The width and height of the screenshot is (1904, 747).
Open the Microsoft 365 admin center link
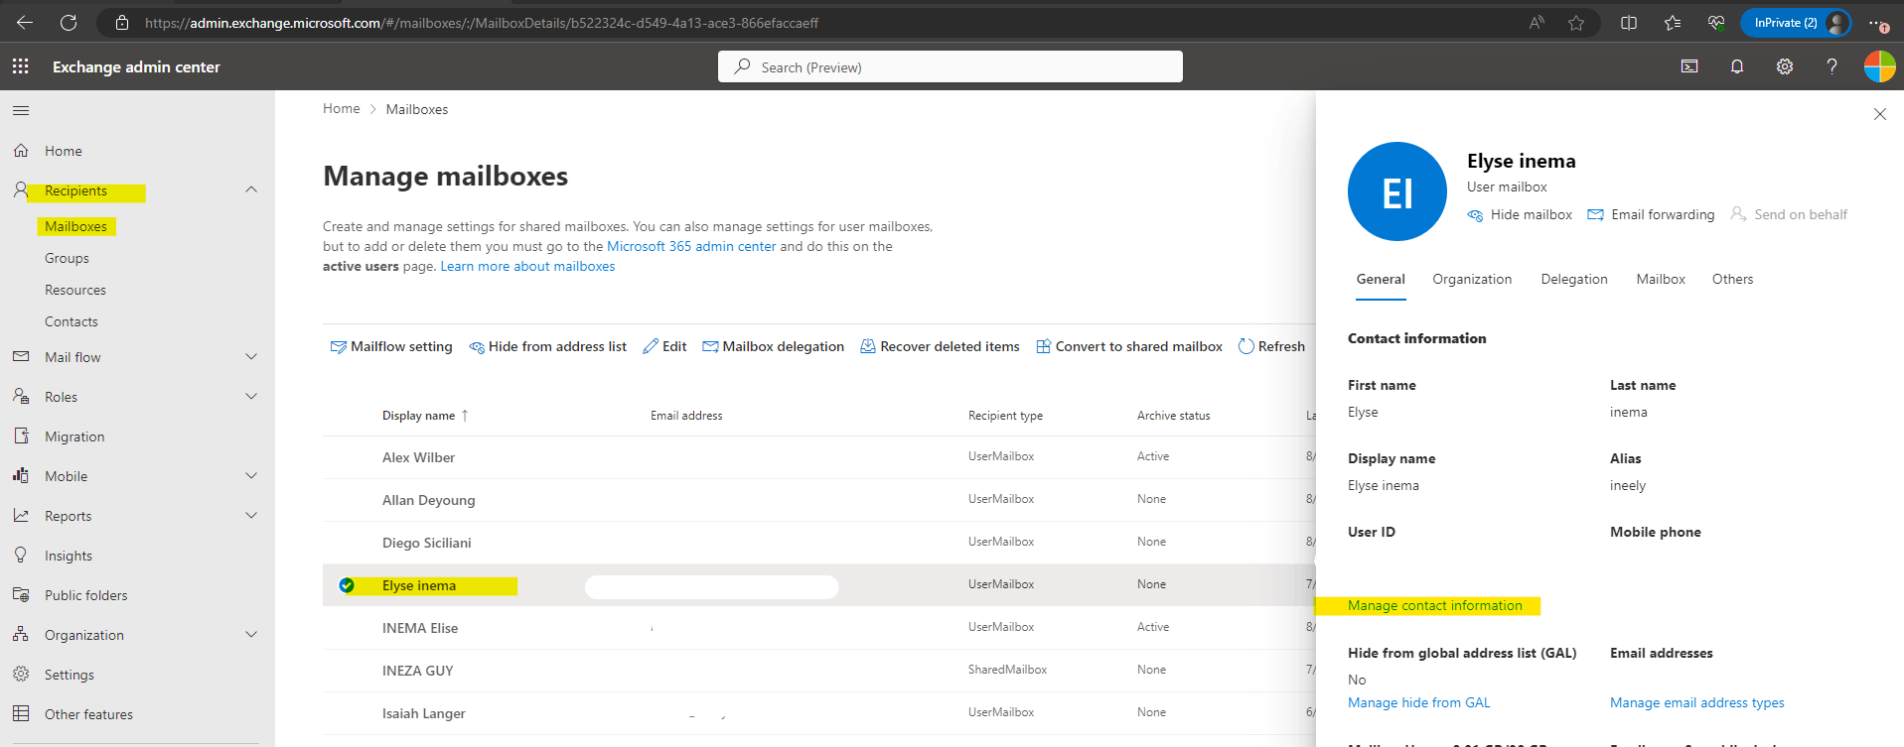coord(691,246)
